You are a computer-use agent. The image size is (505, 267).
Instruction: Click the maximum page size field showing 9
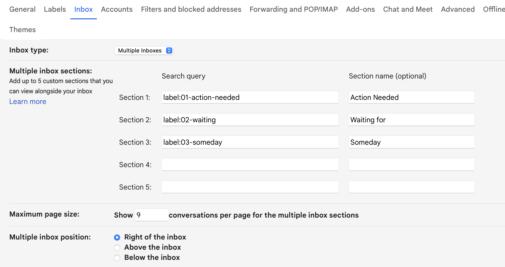coord(151,215)
